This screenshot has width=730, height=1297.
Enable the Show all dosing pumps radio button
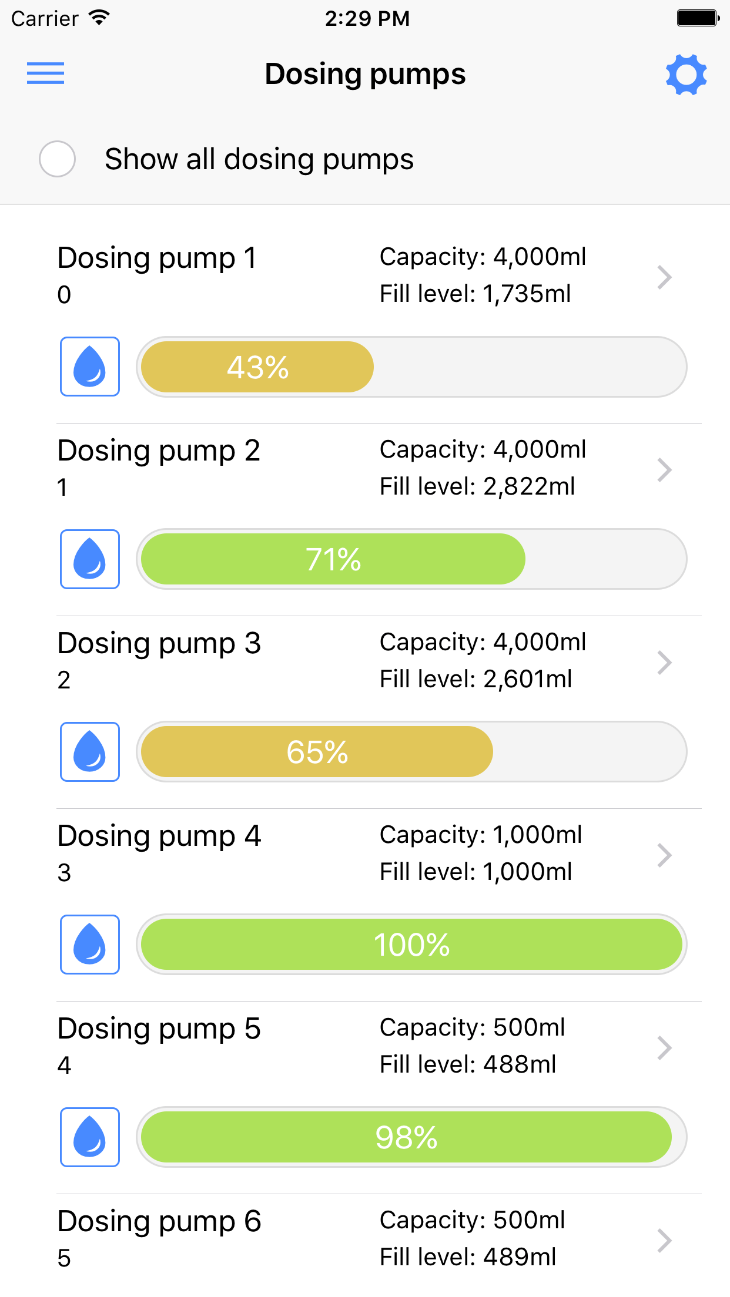pyautogui.click(x=57, y=159)
